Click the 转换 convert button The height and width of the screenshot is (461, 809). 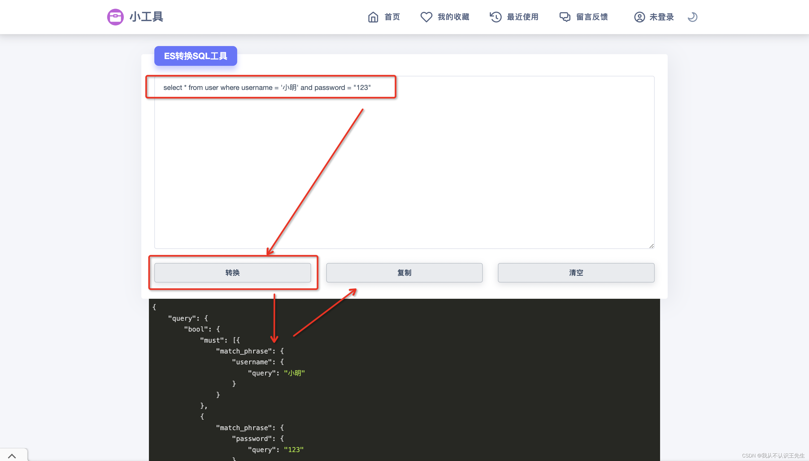tap(233, 272)
